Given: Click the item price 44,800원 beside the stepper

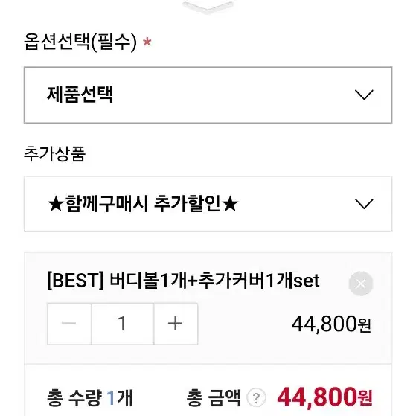Looking at the screenshot, I should (331, 324).
